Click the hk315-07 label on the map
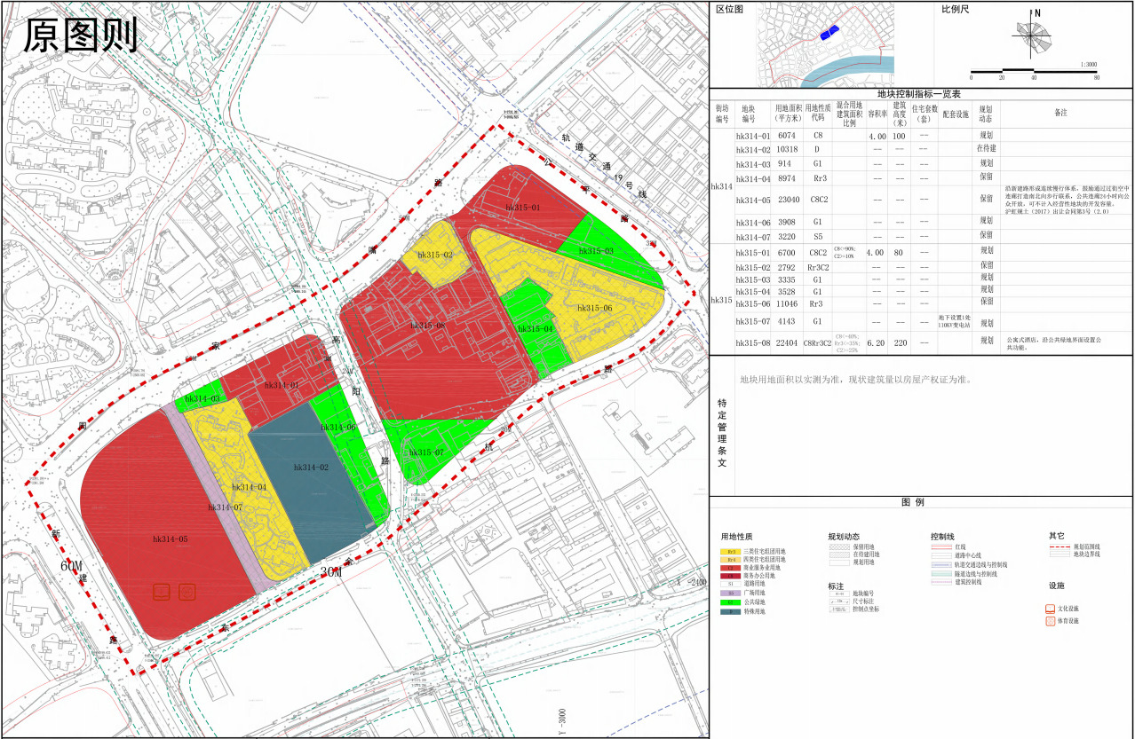This screenshot has height=739, width=1135. (425, 452)
